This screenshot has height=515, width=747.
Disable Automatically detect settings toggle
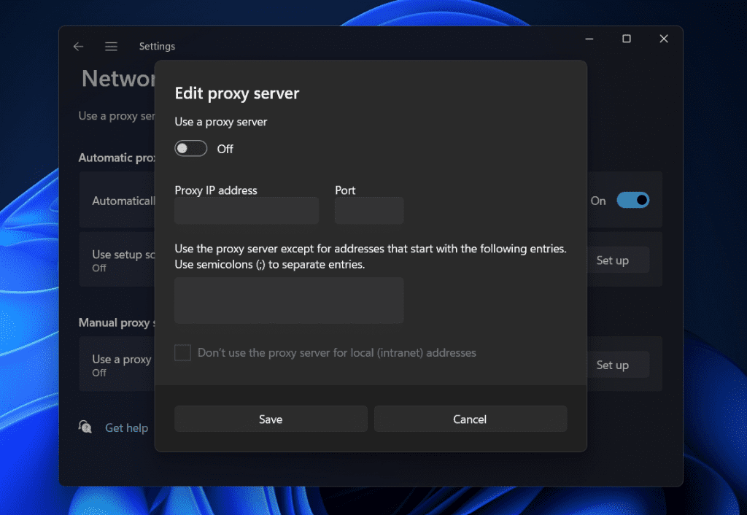coord(633,200)
